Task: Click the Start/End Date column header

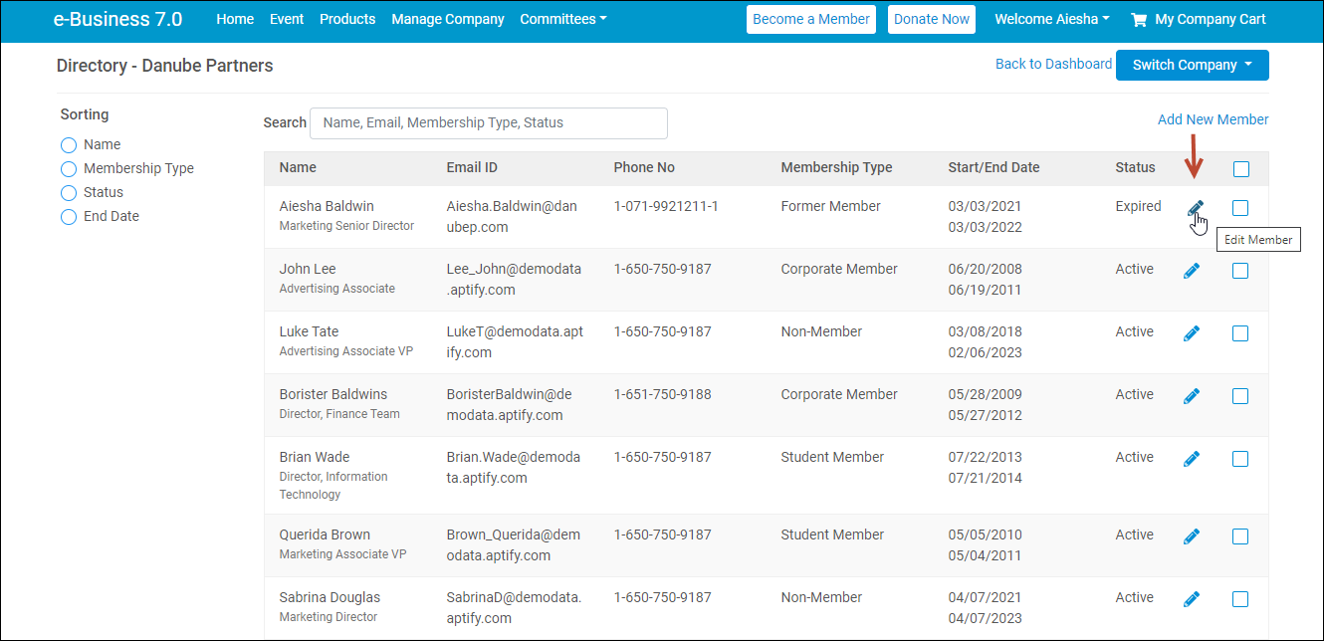Action: [993, 167]
